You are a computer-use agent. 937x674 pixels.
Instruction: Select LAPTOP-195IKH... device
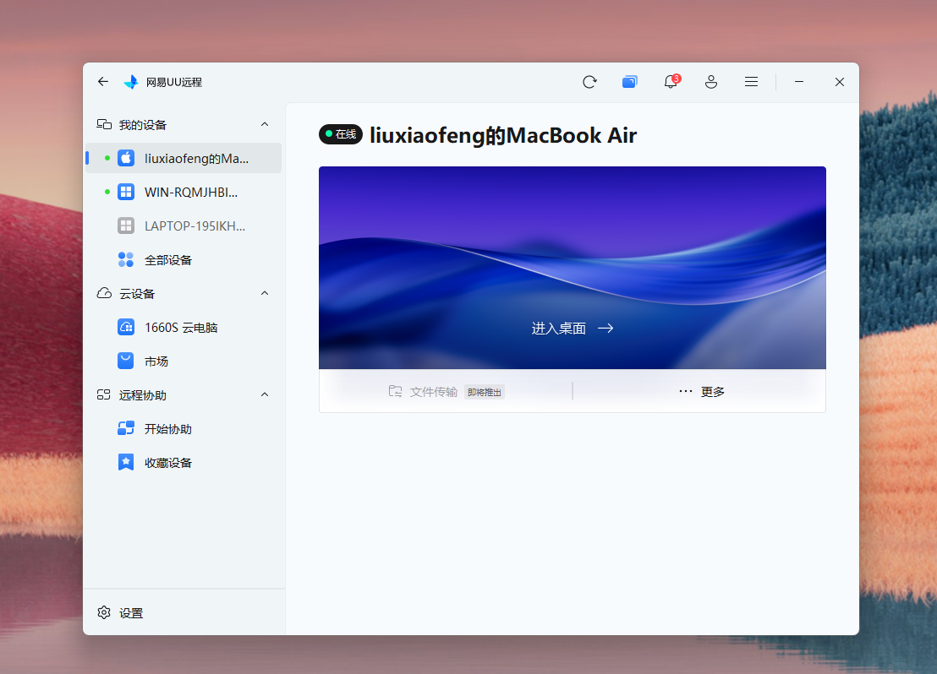pos(184,226)
